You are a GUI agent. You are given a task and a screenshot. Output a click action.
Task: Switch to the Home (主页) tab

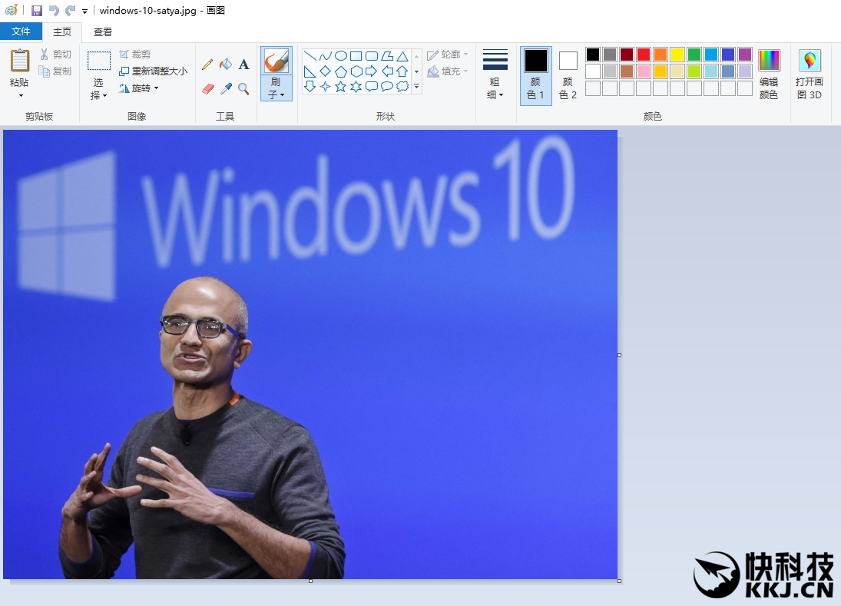[62, 31]
